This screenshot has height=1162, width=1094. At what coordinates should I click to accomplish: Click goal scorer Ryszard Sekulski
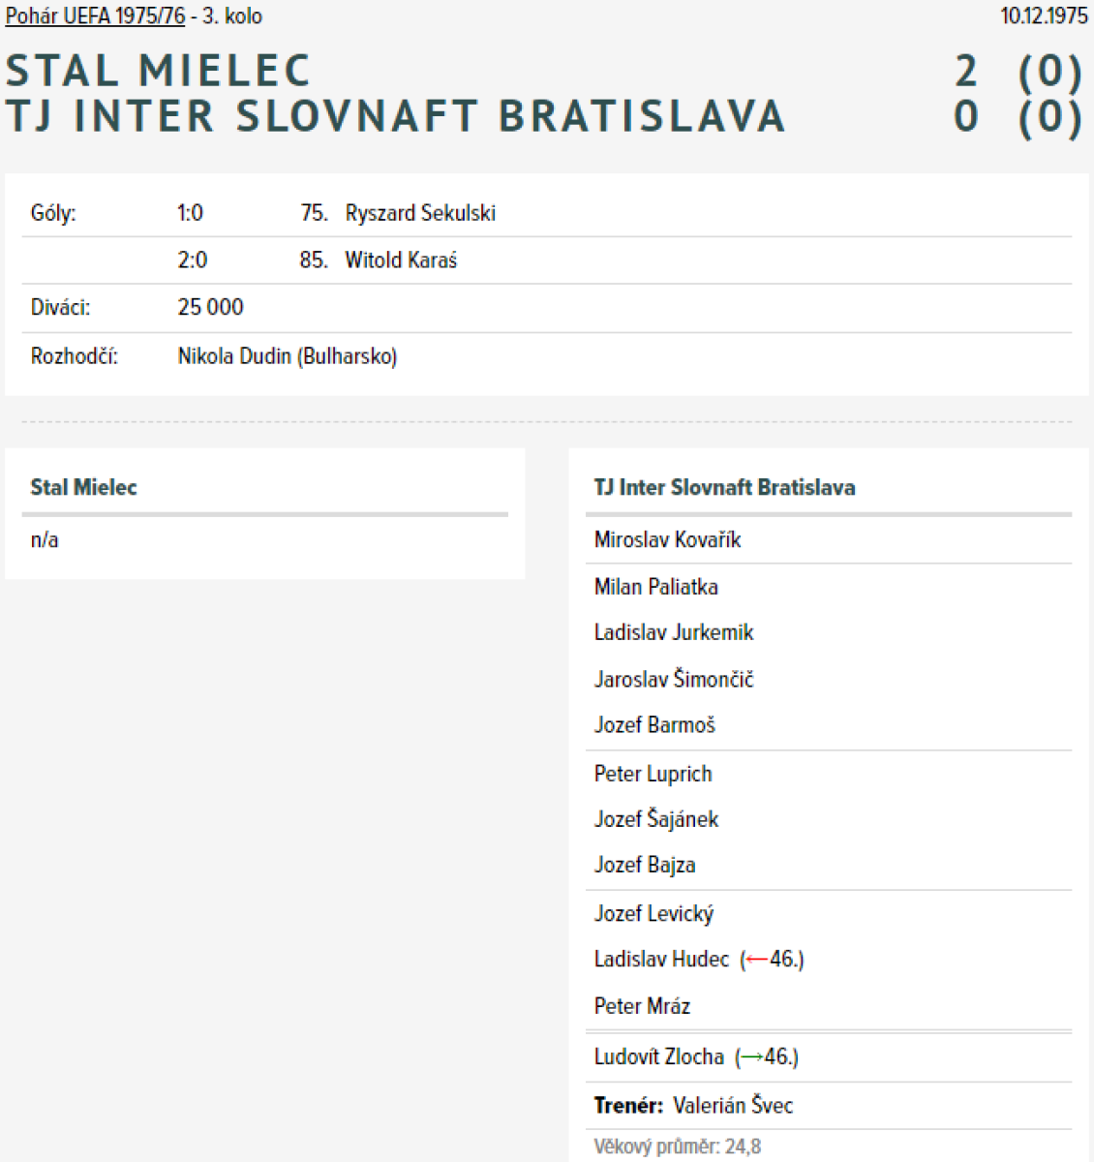pos(420,213)
